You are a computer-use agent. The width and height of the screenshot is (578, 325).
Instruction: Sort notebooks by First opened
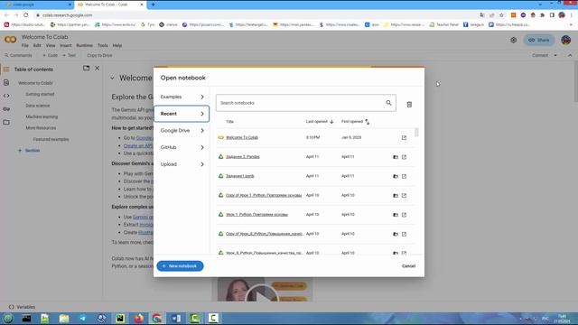click(x=355, y=122)
